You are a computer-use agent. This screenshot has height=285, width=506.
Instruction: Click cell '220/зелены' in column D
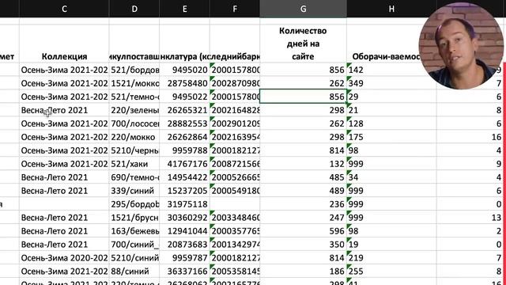click(134, 110)
